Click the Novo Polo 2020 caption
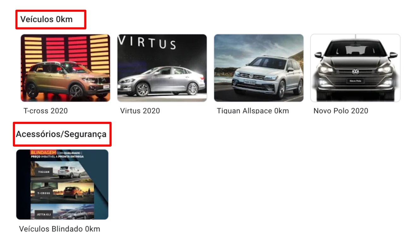The height and width of the screenshot is (244, 410). coord(341,111)
